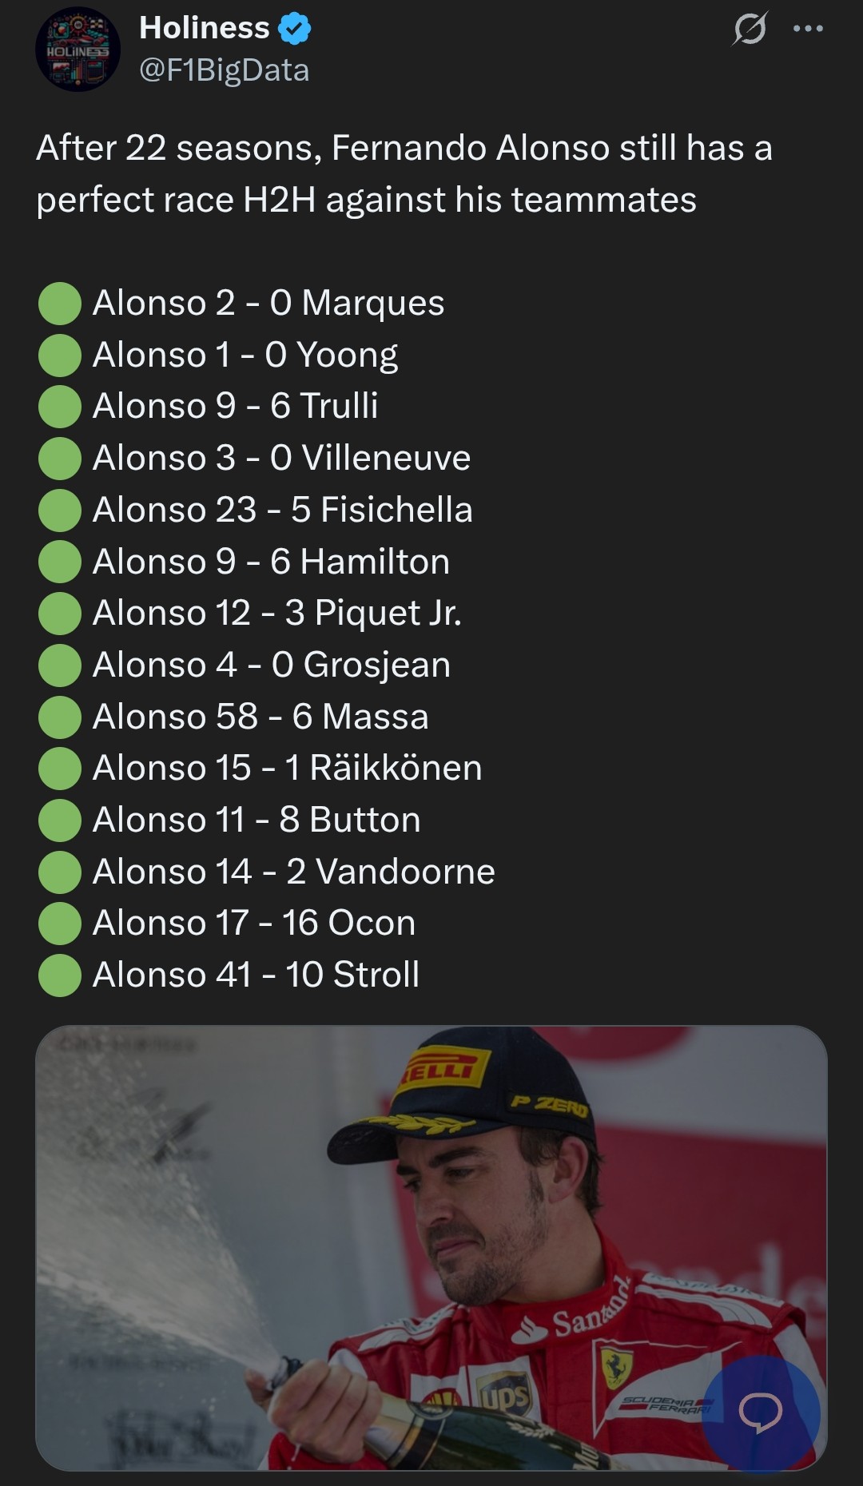Open the Holiness profile avatar
Screen dimensions: 863x1486
pos(78,50)
